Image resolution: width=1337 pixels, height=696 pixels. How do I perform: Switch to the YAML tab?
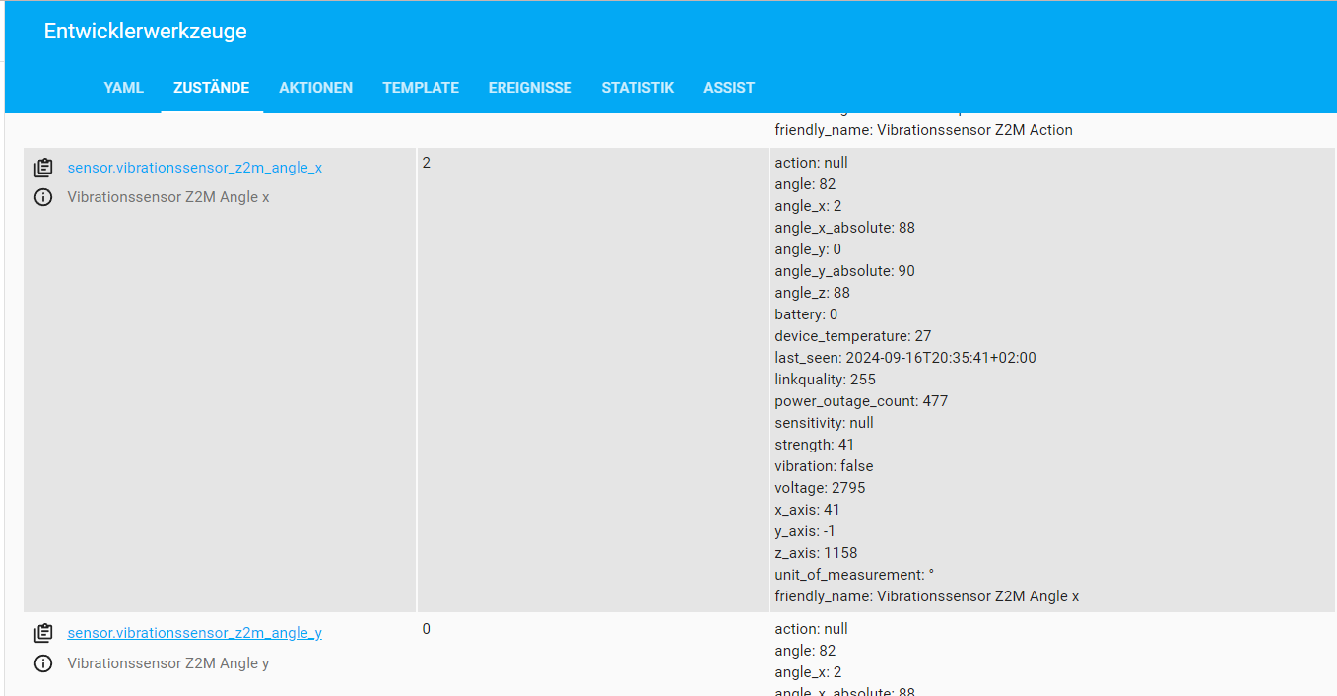tap(124, 88)
